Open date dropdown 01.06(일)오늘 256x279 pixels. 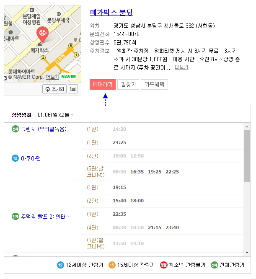[x=55, y=115]
